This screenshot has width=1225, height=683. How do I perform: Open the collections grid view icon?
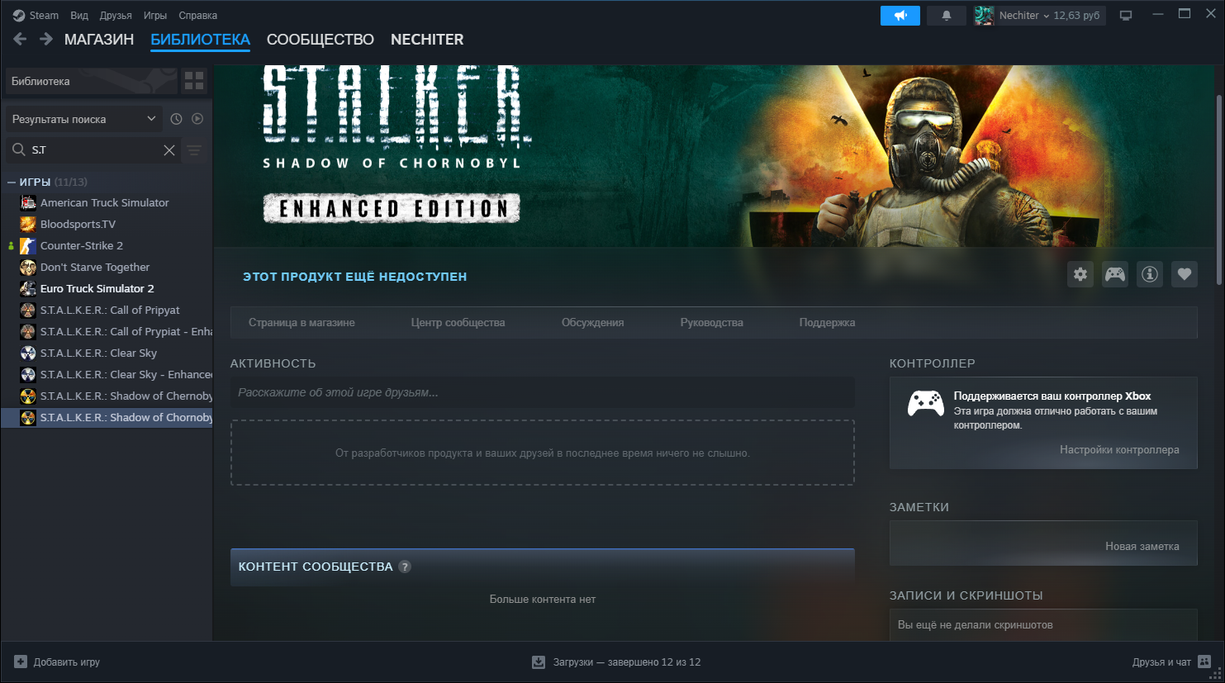tap(194, 81)
